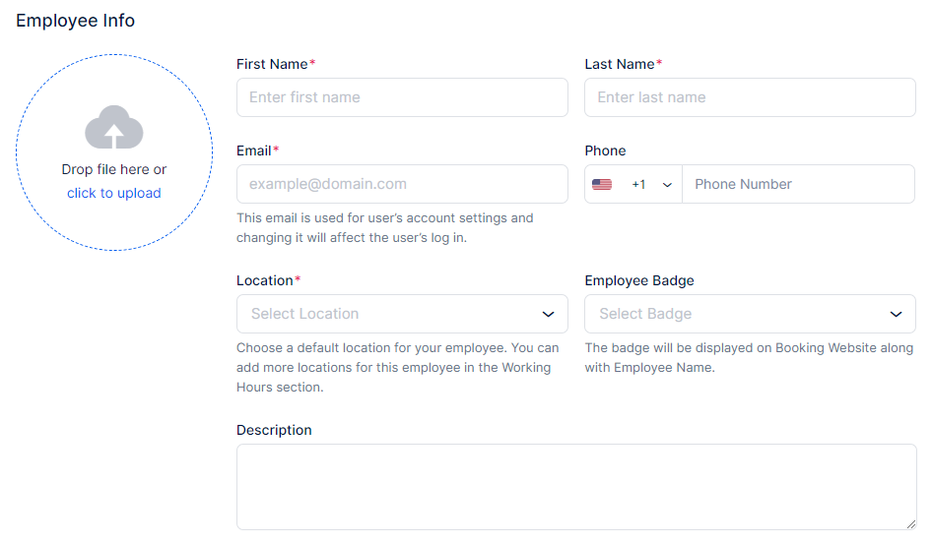932x544 pixels.
Task: Click the Employee Badge chevron arrow
Action: (897, 314)
